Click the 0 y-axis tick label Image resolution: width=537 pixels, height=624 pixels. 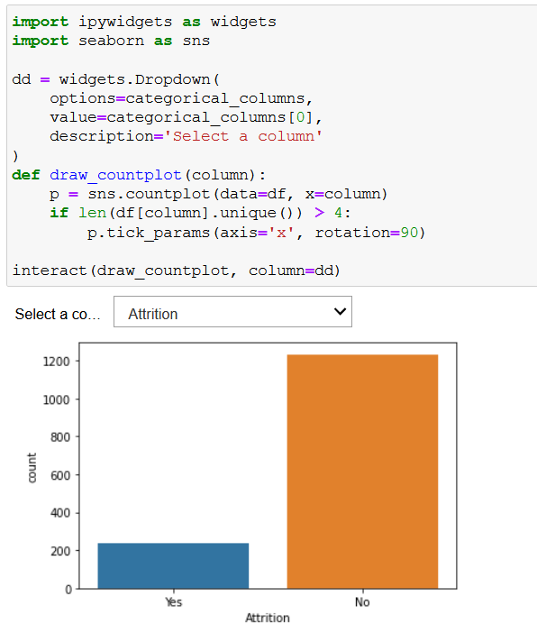[68, 590]
